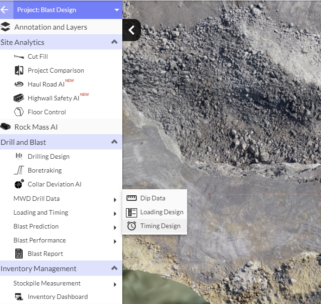Click the Project Comparison icon
The image size is (321, 304).
(x=19, y=70)
